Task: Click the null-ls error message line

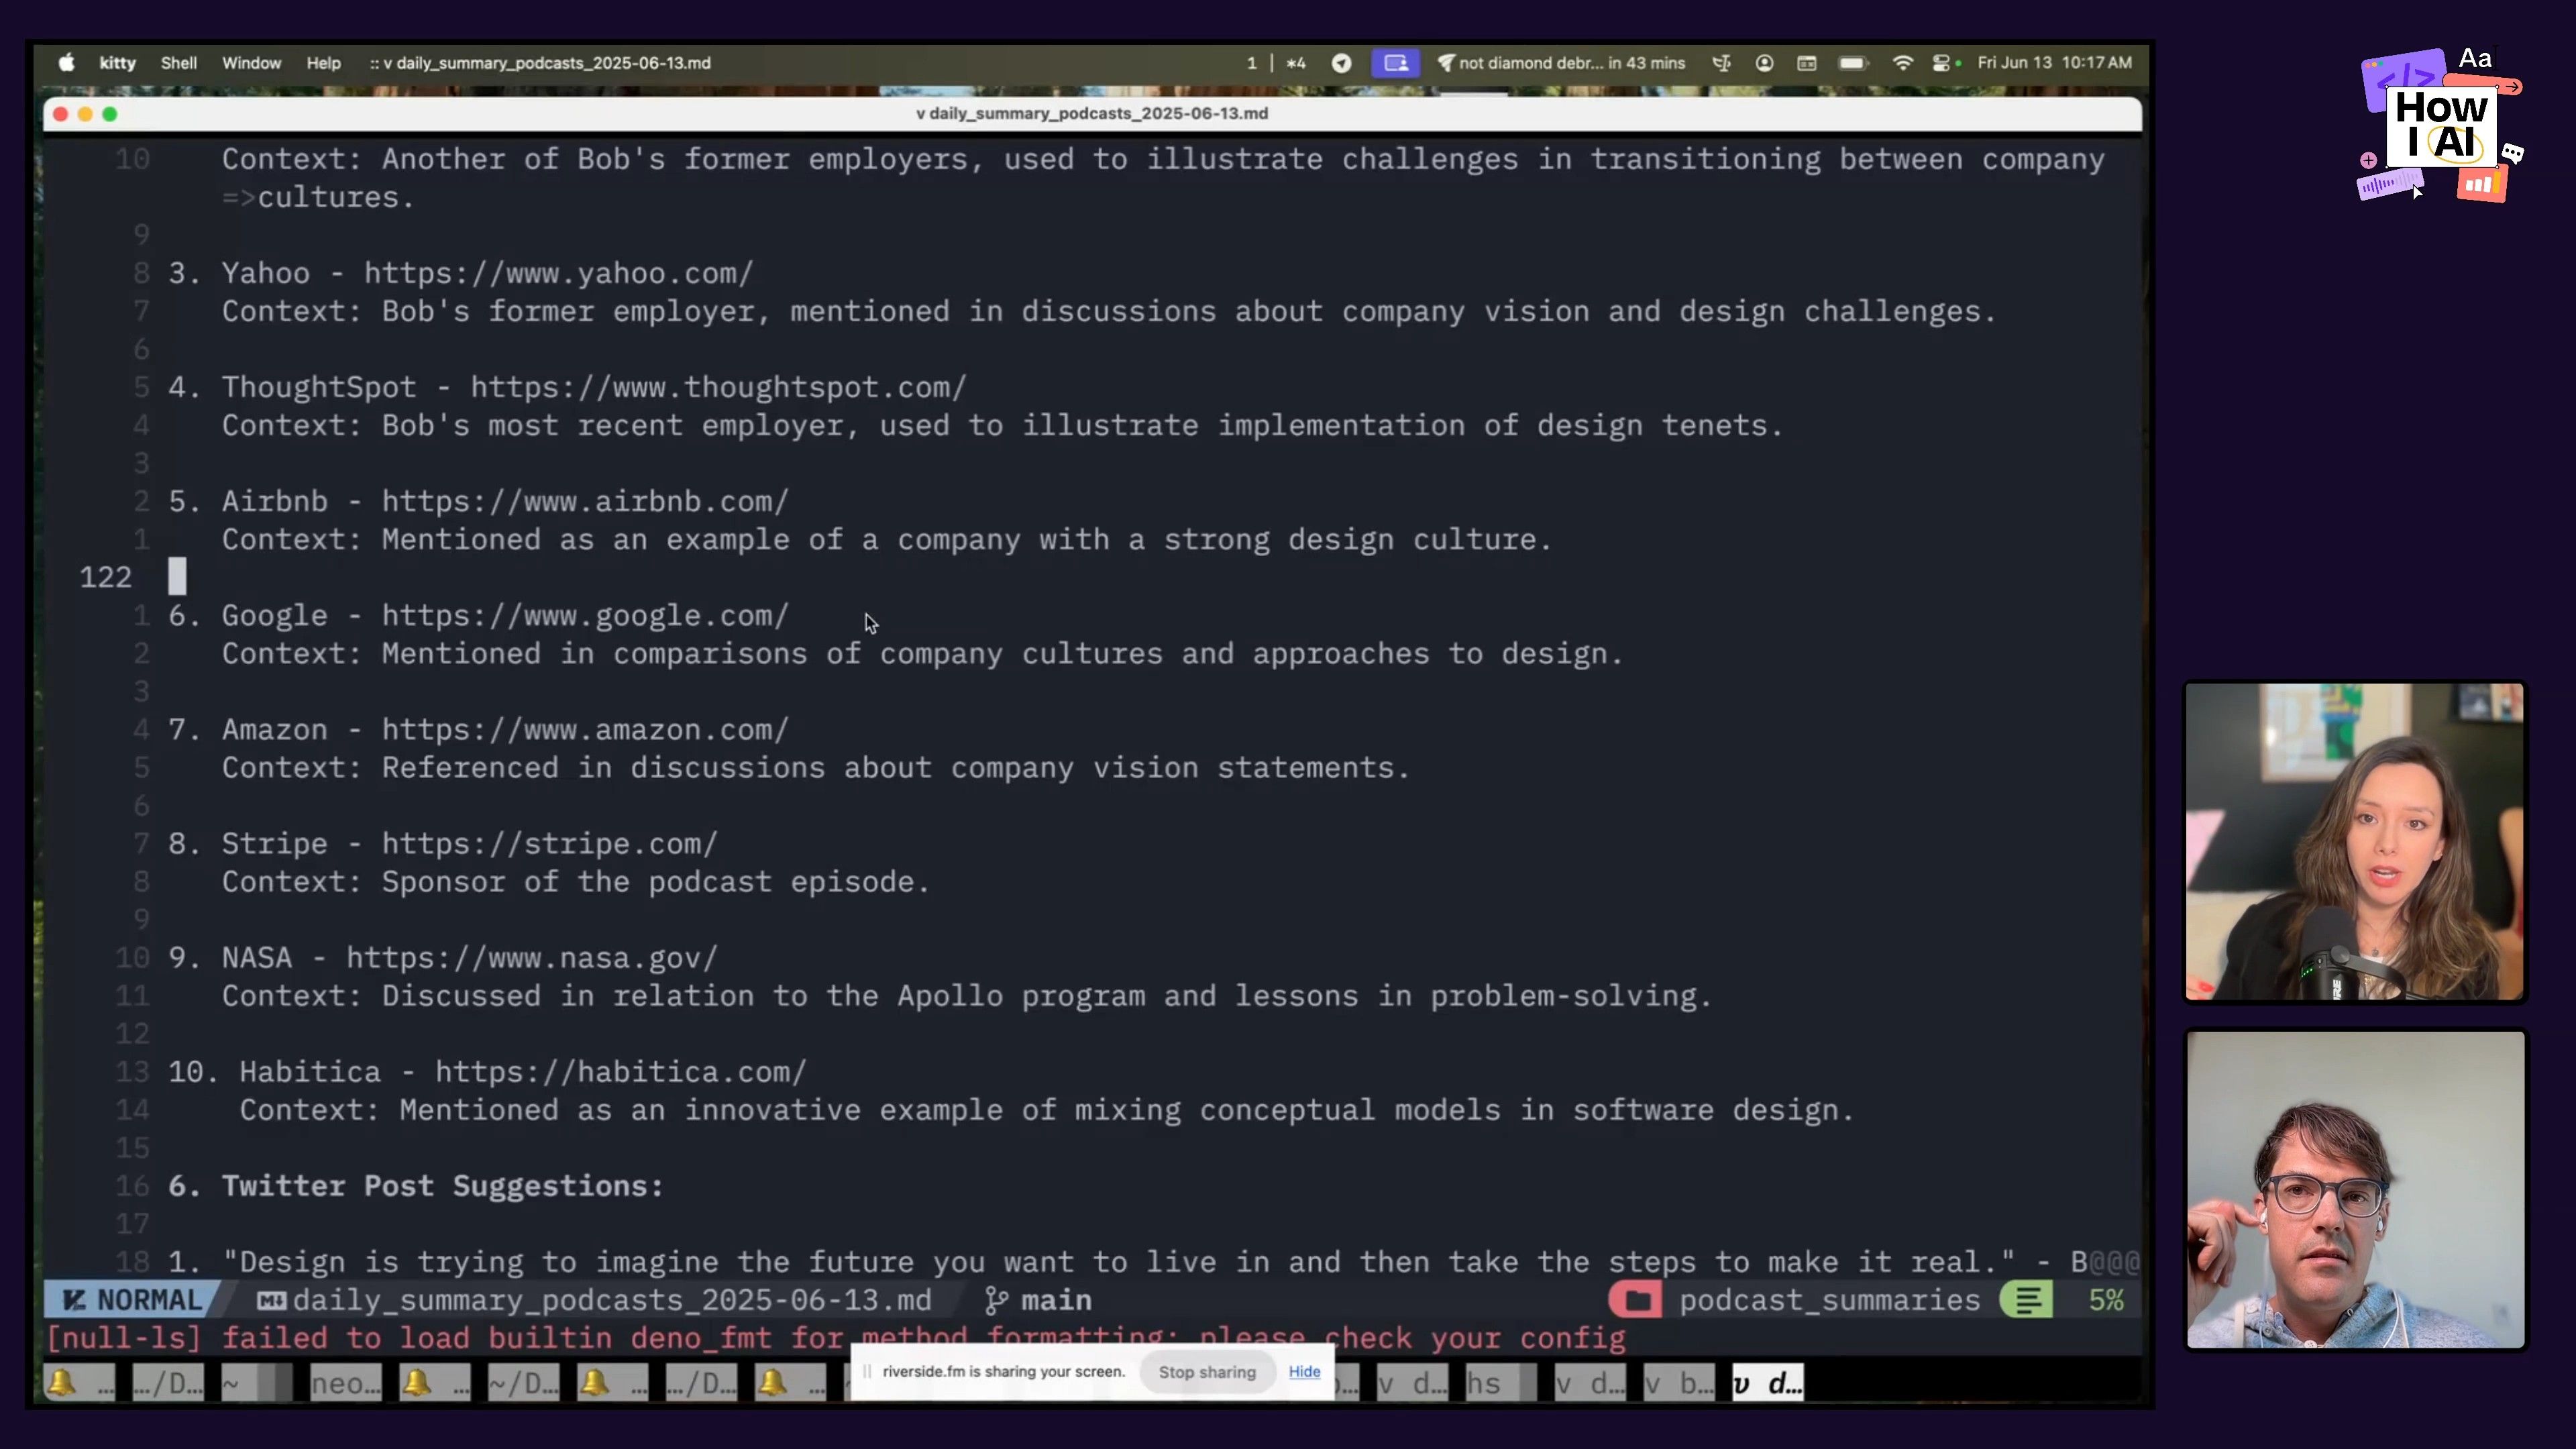Action: 836,1339
